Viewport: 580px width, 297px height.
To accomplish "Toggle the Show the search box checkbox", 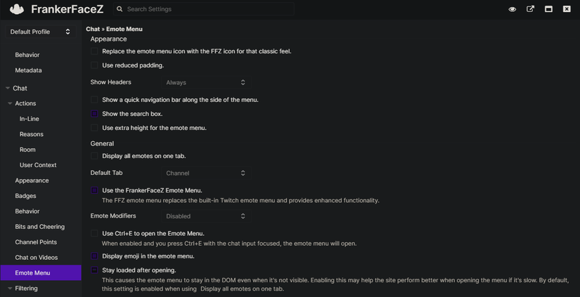I will 94,114.
